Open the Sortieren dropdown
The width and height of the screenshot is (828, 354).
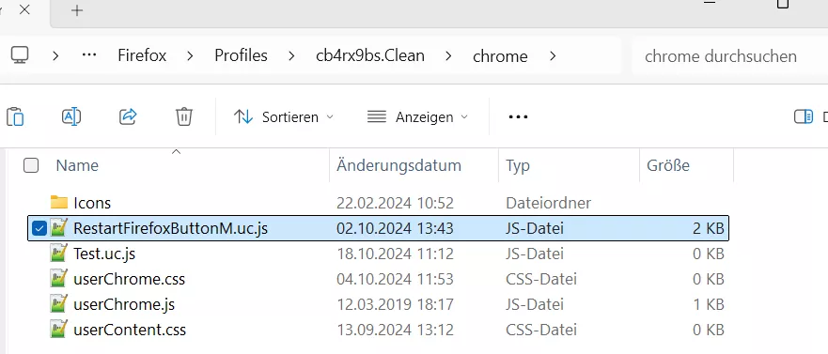(x=284, y=116)
